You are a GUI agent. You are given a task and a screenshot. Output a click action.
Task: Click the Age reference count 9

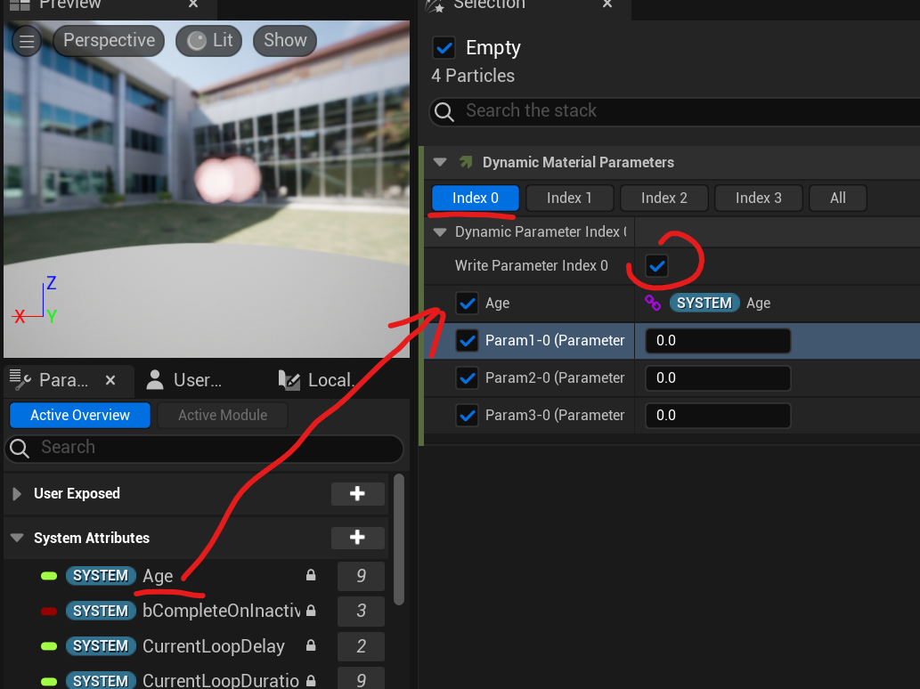pyautogui.click(x=361, y=576)
